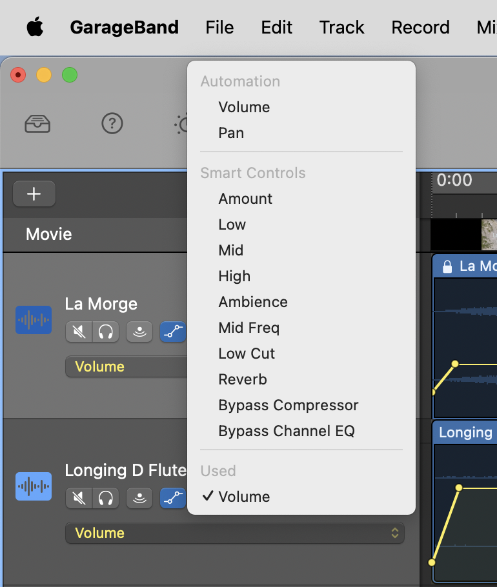497x587 pixels.
Task: Select Amount smart control parameter
Action: coord(301,199)
